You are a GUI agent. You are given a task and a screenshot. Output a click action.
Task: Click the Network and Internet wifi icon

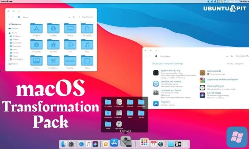click(x=156, y=84)
